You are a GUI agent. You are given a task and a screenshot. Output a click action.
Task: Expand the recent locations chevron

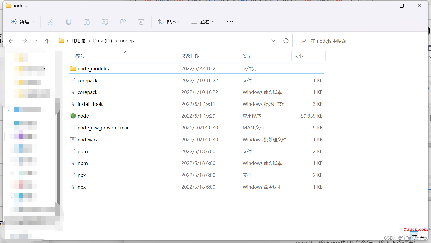(x=36, y=41)
